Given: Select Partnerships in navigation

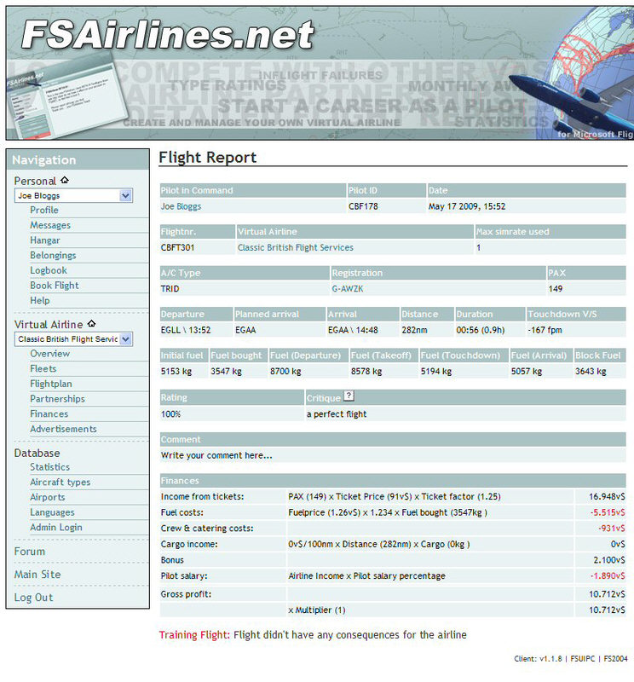Looking at the screenshot, I should pos(57,399).
